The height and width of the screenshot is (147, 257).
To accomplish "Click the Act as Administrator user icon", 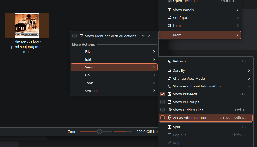I will coord(170,118).
